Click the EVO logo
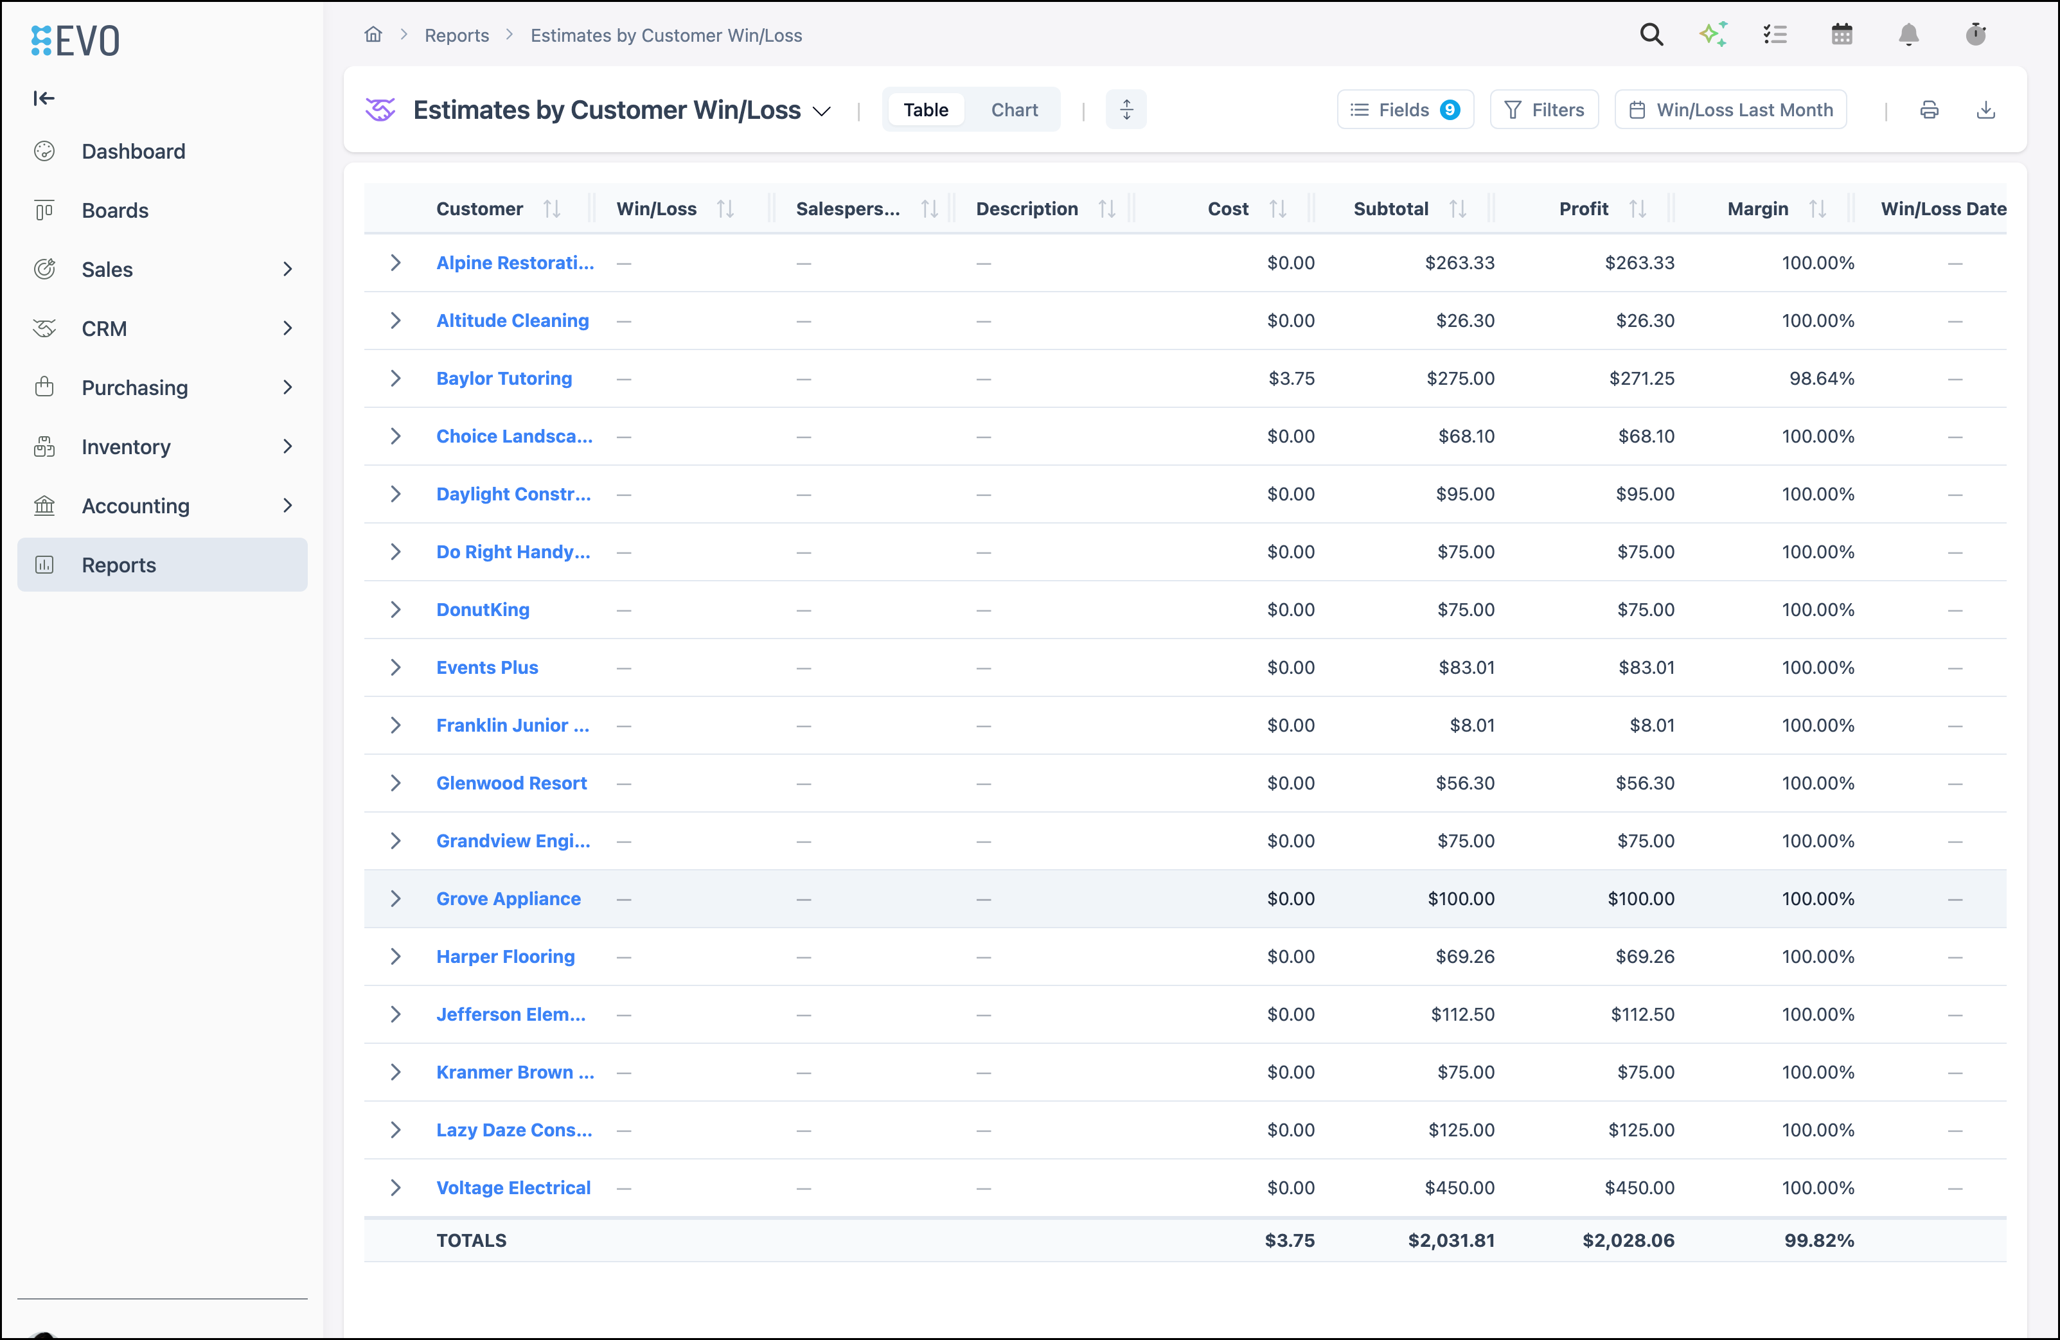 coord(75,40)
